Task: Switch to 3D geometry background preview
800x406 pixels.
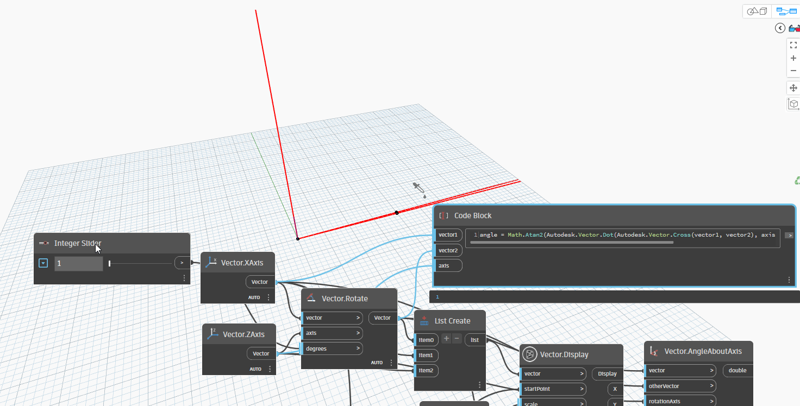Action: pos(757,11)
